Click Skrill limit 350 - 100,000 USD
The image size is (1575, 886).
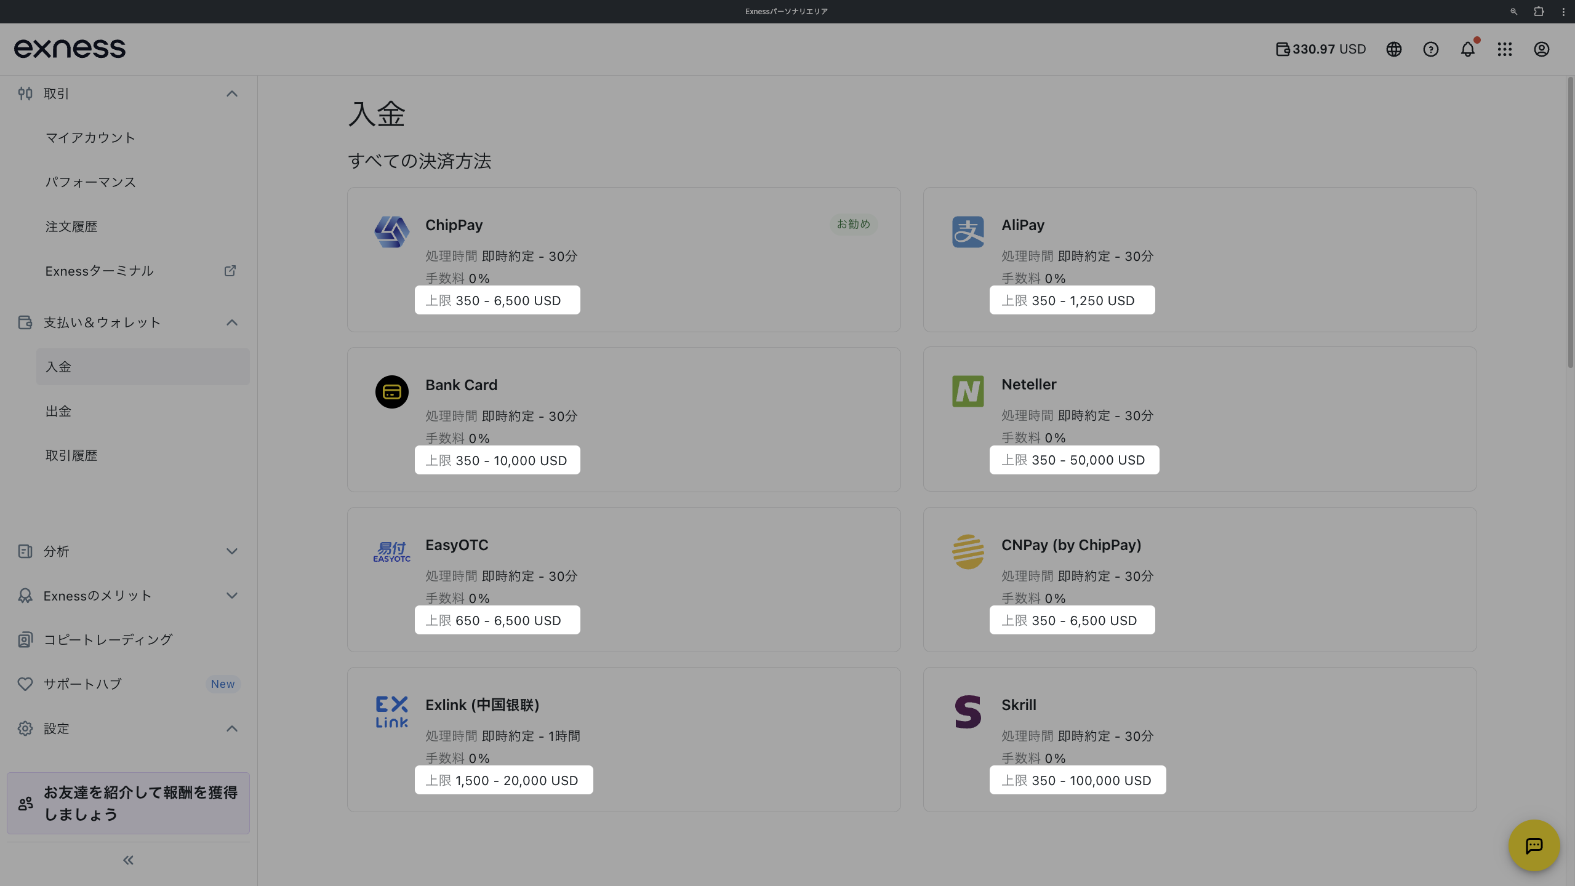(x=1078, y=780)
